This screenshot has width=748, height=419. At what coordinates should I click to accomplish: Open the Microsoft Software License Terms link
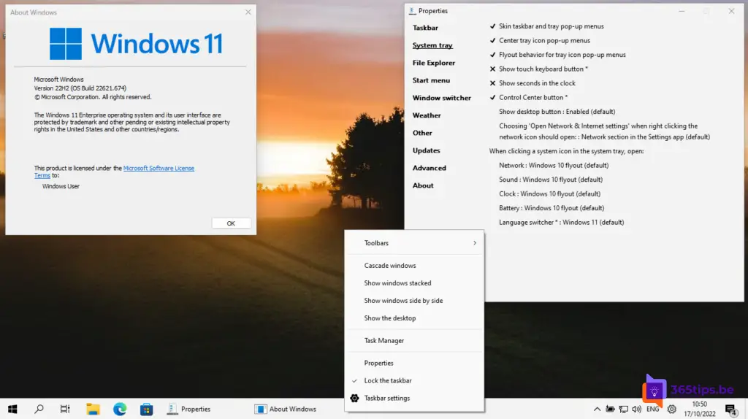pos(159,168)
